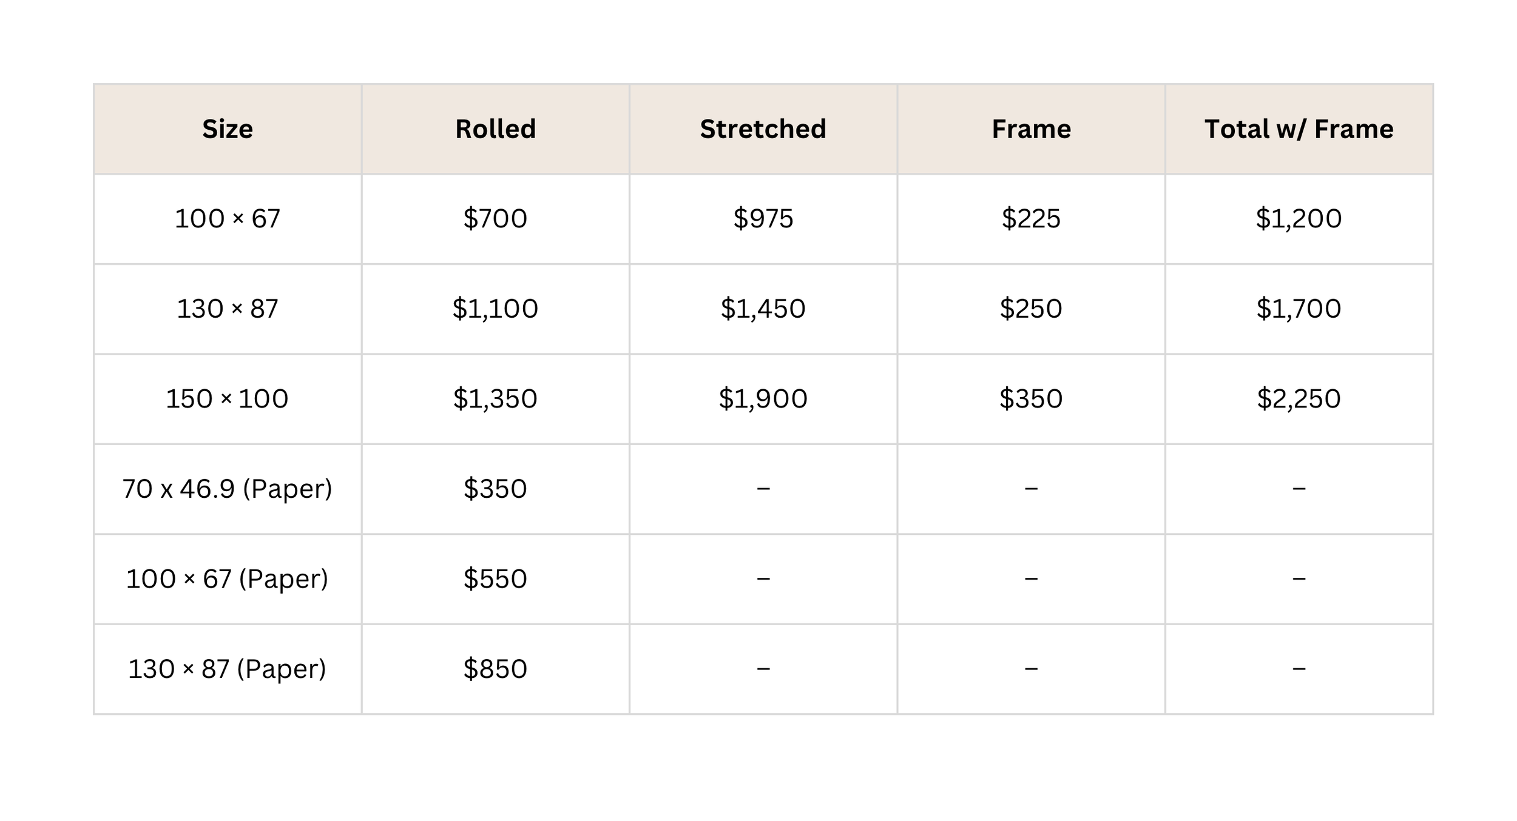Click the $850 rolled price
The height and width of the screenshot is (821, 1517).
point(495,669)
